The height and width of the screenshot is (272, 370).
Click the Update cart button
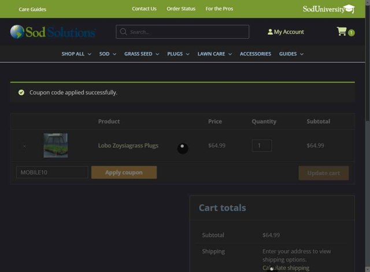(x=324, y=173)
